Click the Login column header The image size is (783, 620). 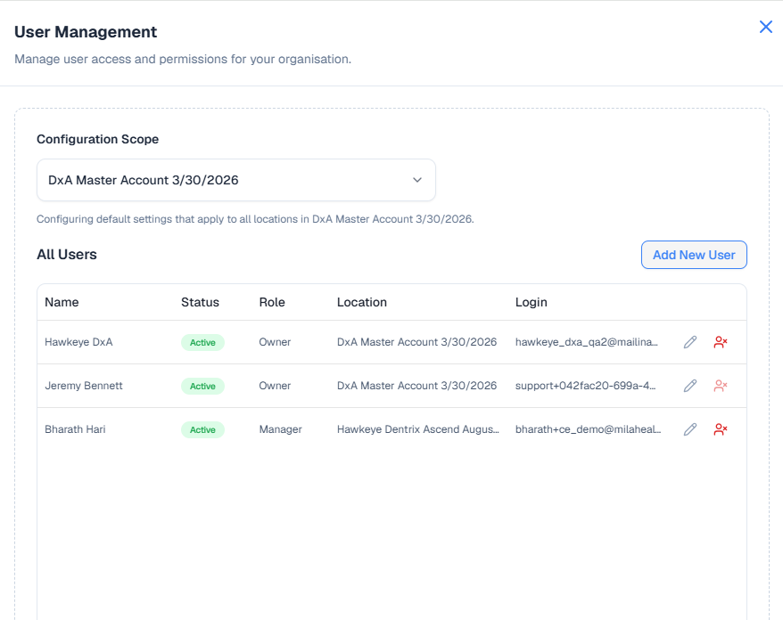[x=532, y=302]
